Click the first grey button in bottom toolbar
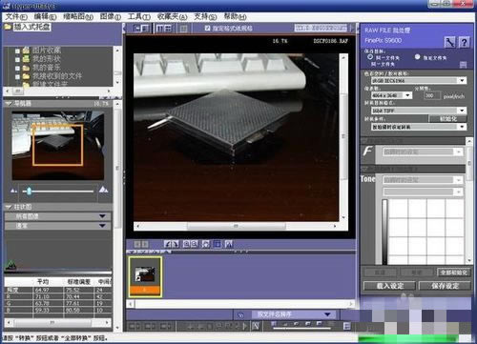Screen dimensions: 477x344 point(135,326)
